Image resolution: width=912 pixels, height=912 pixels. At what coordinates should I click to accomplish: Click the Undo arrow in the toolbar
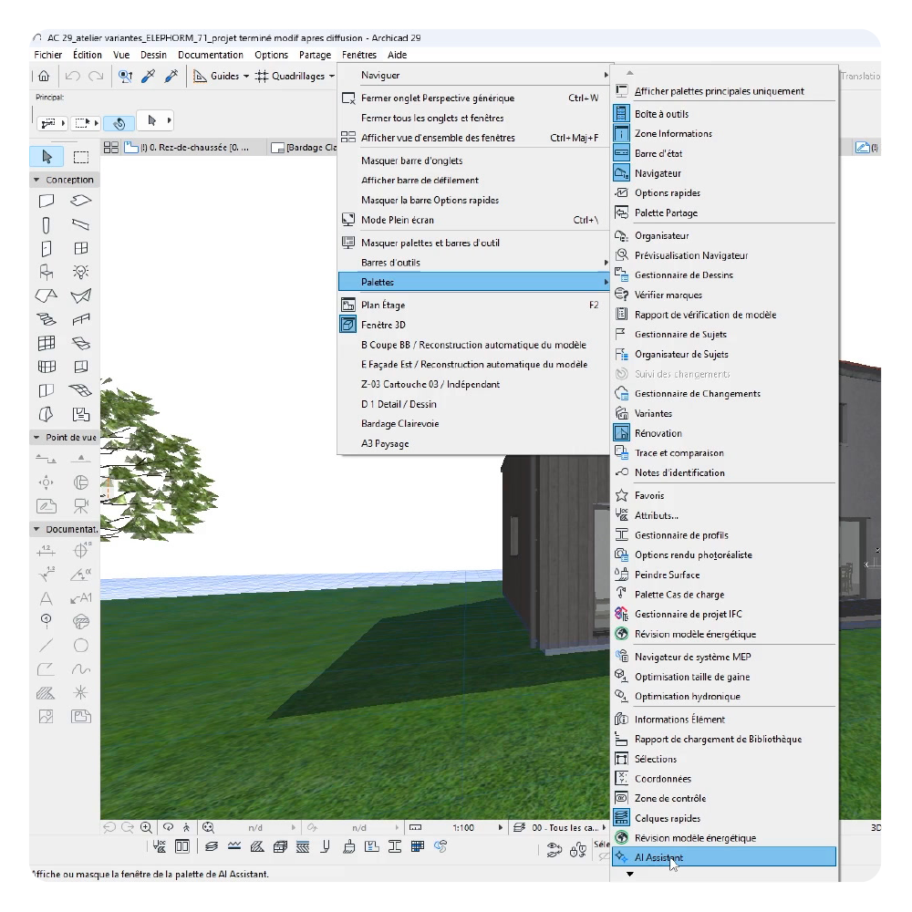(73, 76)
